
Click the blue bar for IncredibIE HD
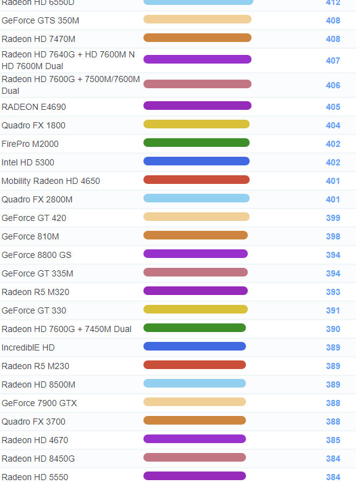point(195,346)
